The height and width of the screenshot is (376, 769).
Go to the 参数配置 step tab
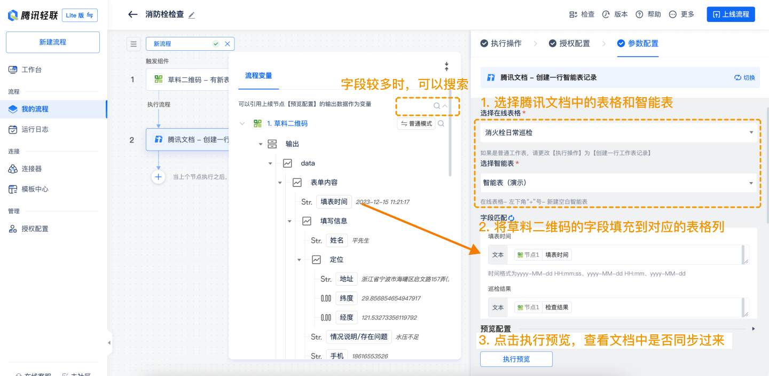coord(638,43)
